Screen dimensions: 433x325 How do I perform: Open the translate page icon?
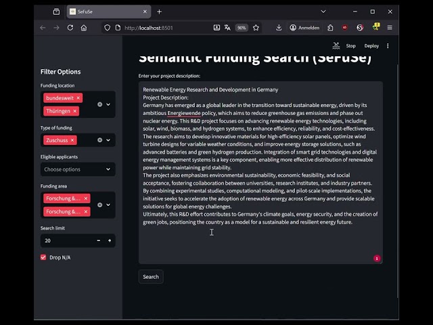(227, 28)
